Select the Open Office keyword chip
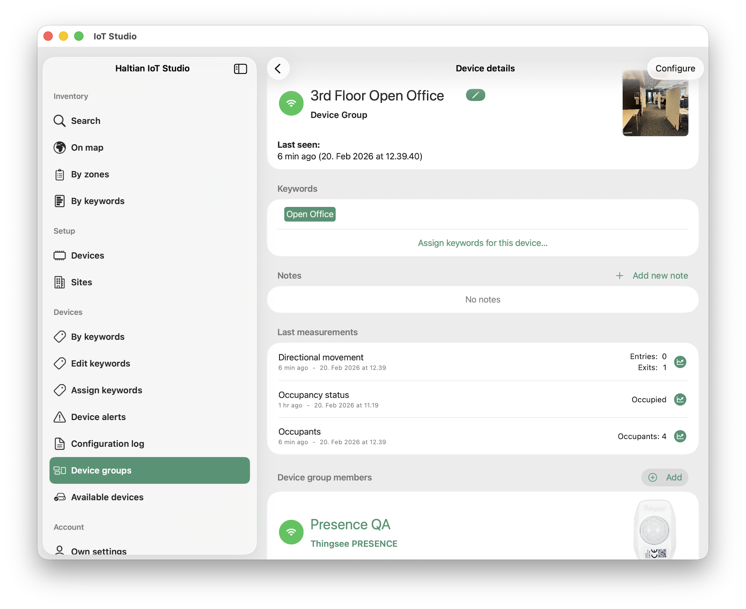Image resolution: width=746 pixels, height=609 pixels. [x=310, y=214]
